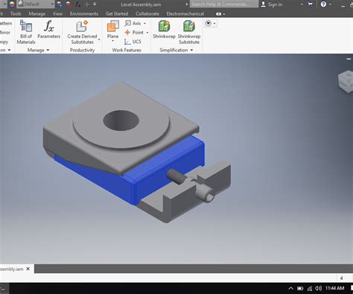This screenshot has height=294, width=353.
Task: Open the Manage ribbon tab
Action: point(36,14)
